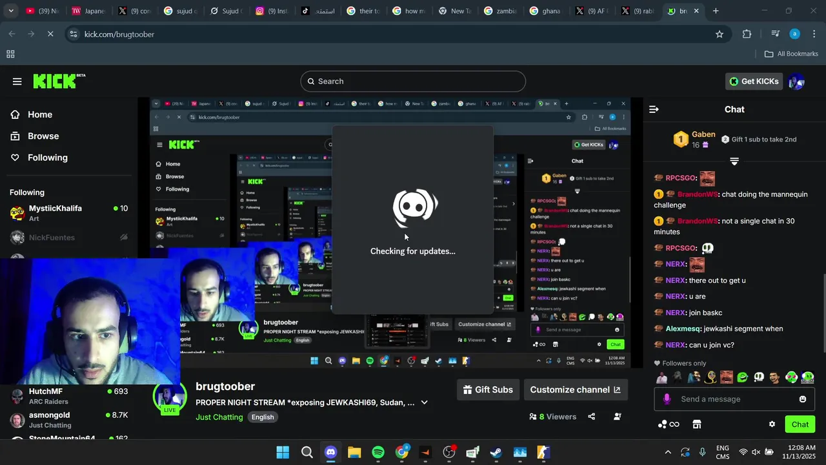Open the Get KICKs button
This screenshot has width=826, height=465.
coord(754,81)
